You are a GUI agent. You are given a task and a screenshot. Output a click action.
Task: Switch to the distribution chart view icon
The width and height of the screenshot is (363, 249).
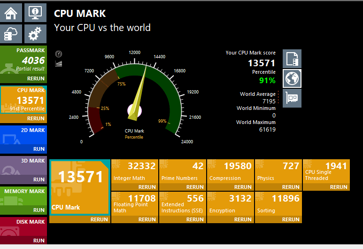59,63
